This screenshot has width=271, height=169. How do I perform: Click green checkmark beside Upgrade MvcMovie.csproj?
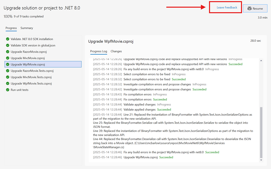tap(8, 58)
